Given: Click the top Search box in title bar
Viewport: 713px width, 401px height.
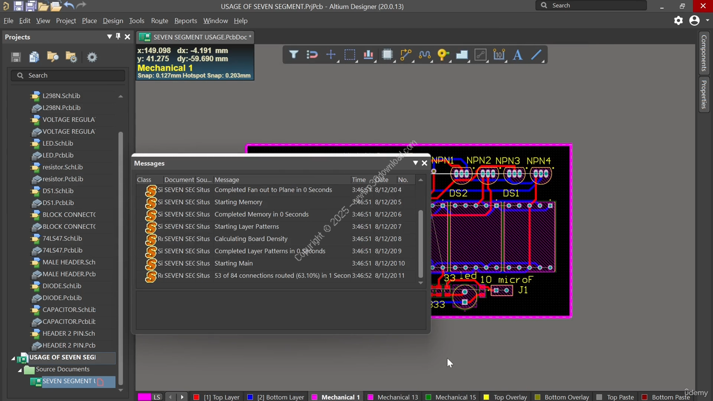Looking at the screenshot, I should coord(590,6).
